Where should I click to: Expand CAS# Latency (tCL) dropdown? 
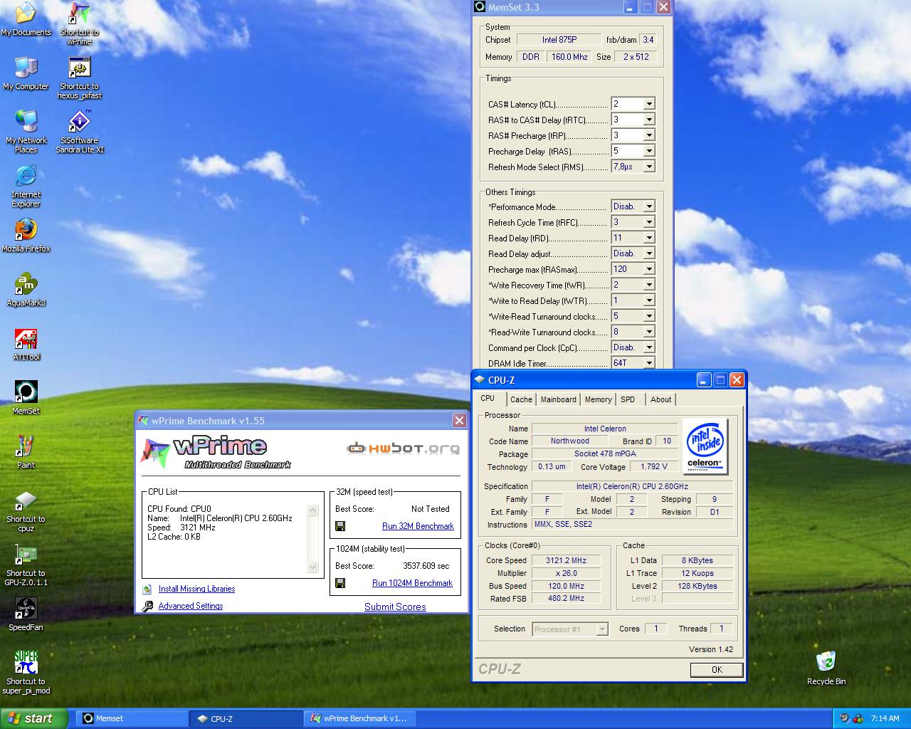pos(649,104)
